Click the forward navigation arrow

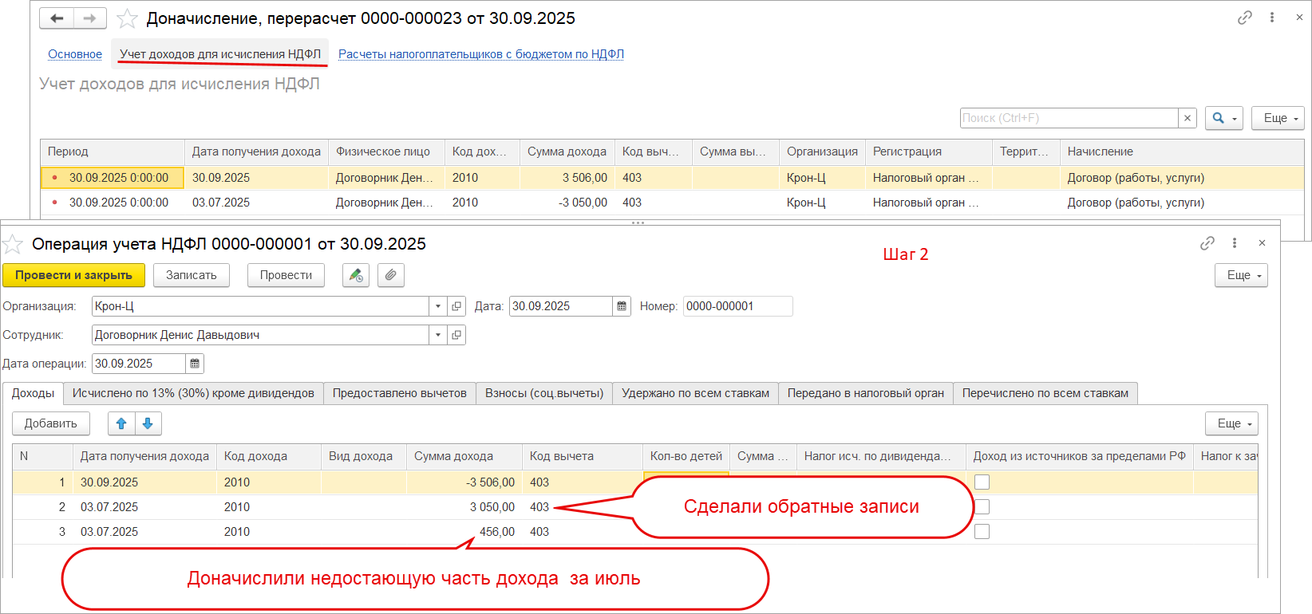point(90,18)
